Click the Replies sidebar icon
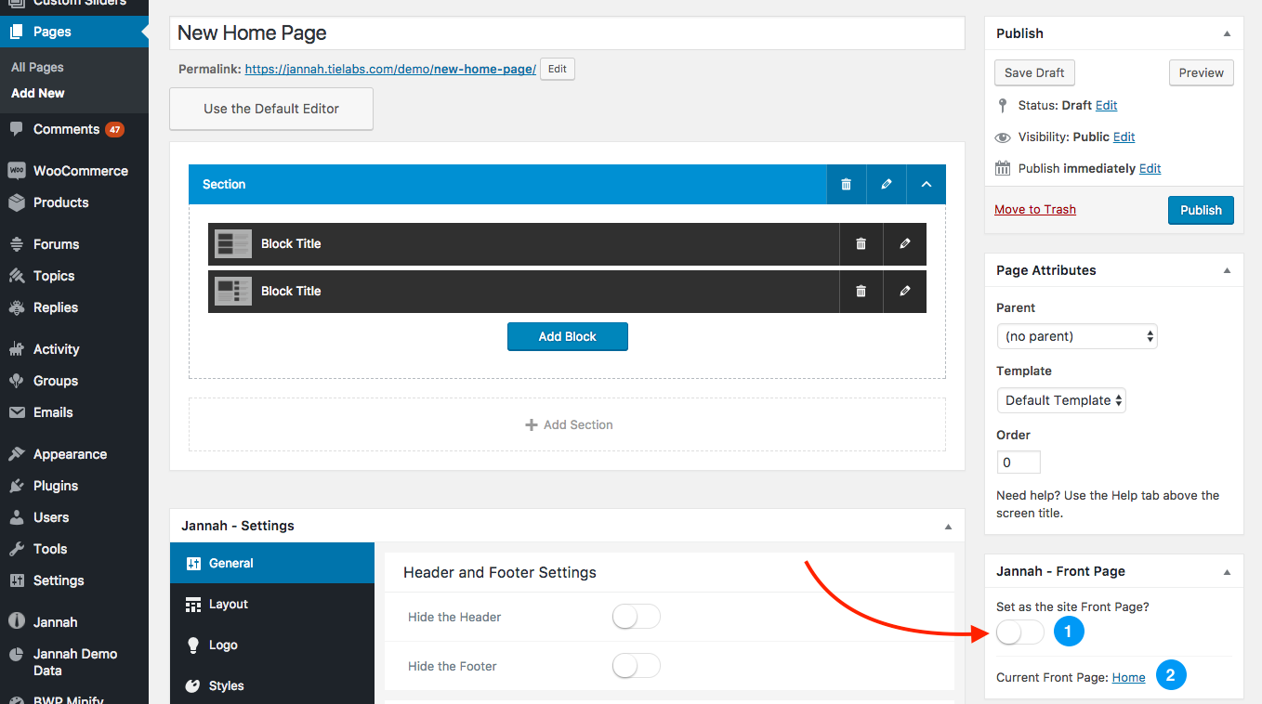1262x704 pixels. [16, 307]
